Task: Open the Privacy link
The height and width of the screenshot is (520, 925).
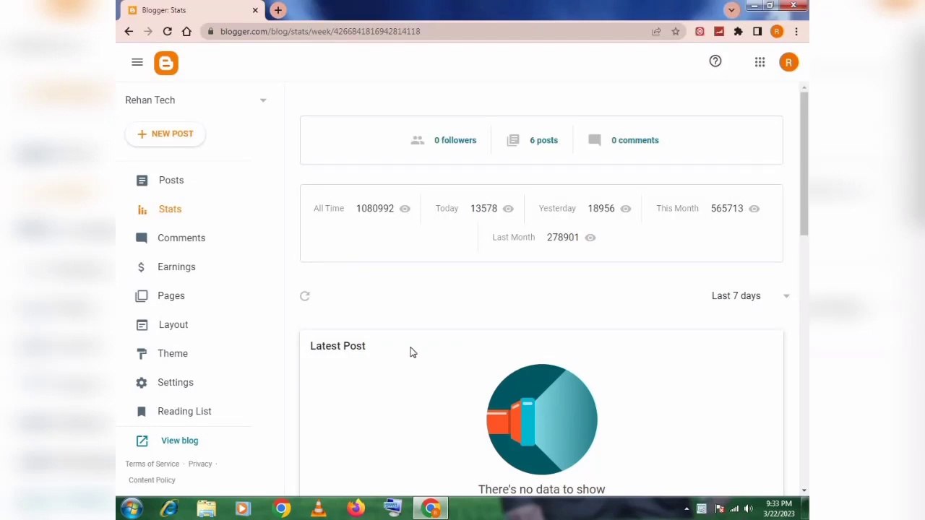Action: point(200,464)
